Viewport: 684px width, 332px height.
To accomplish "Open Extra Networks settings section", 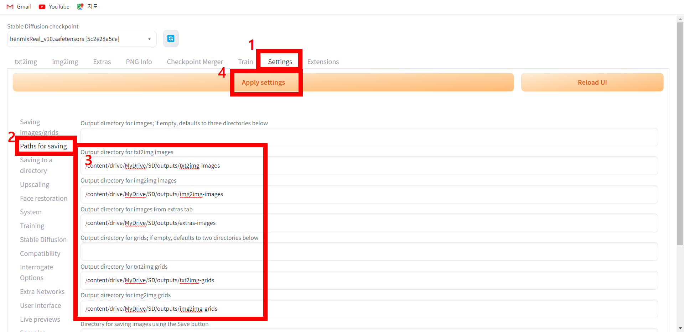I will coord(42,291).
